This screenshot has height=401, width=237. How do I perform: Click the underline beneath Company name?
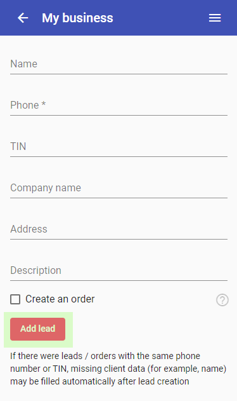click(118, 198)
